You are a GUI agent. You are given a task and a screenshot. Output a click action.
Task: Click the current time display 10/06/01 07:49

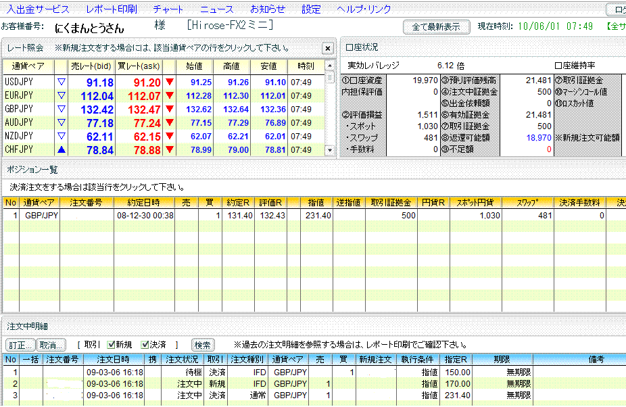[x=555, y=27]
